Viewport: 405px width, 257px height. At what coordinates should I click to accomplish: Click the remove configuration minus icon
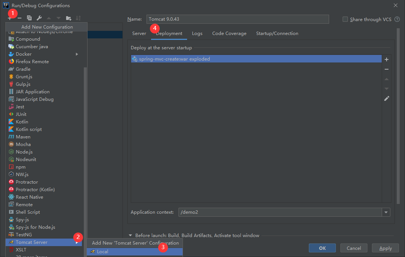point(20,18)
